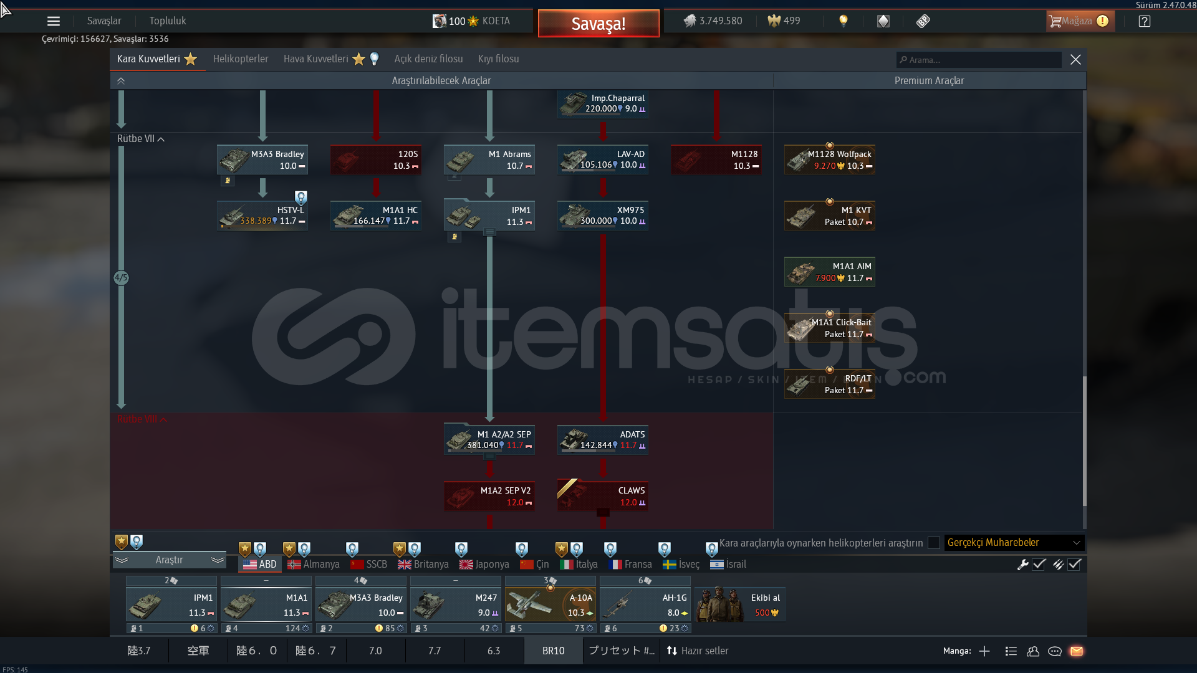Close the research tree window
Screen dimensions: 1197x673
coord(1075,60)
